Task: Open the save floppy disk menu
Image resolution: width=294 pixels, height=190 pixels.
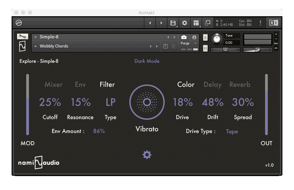Action: 173,23
